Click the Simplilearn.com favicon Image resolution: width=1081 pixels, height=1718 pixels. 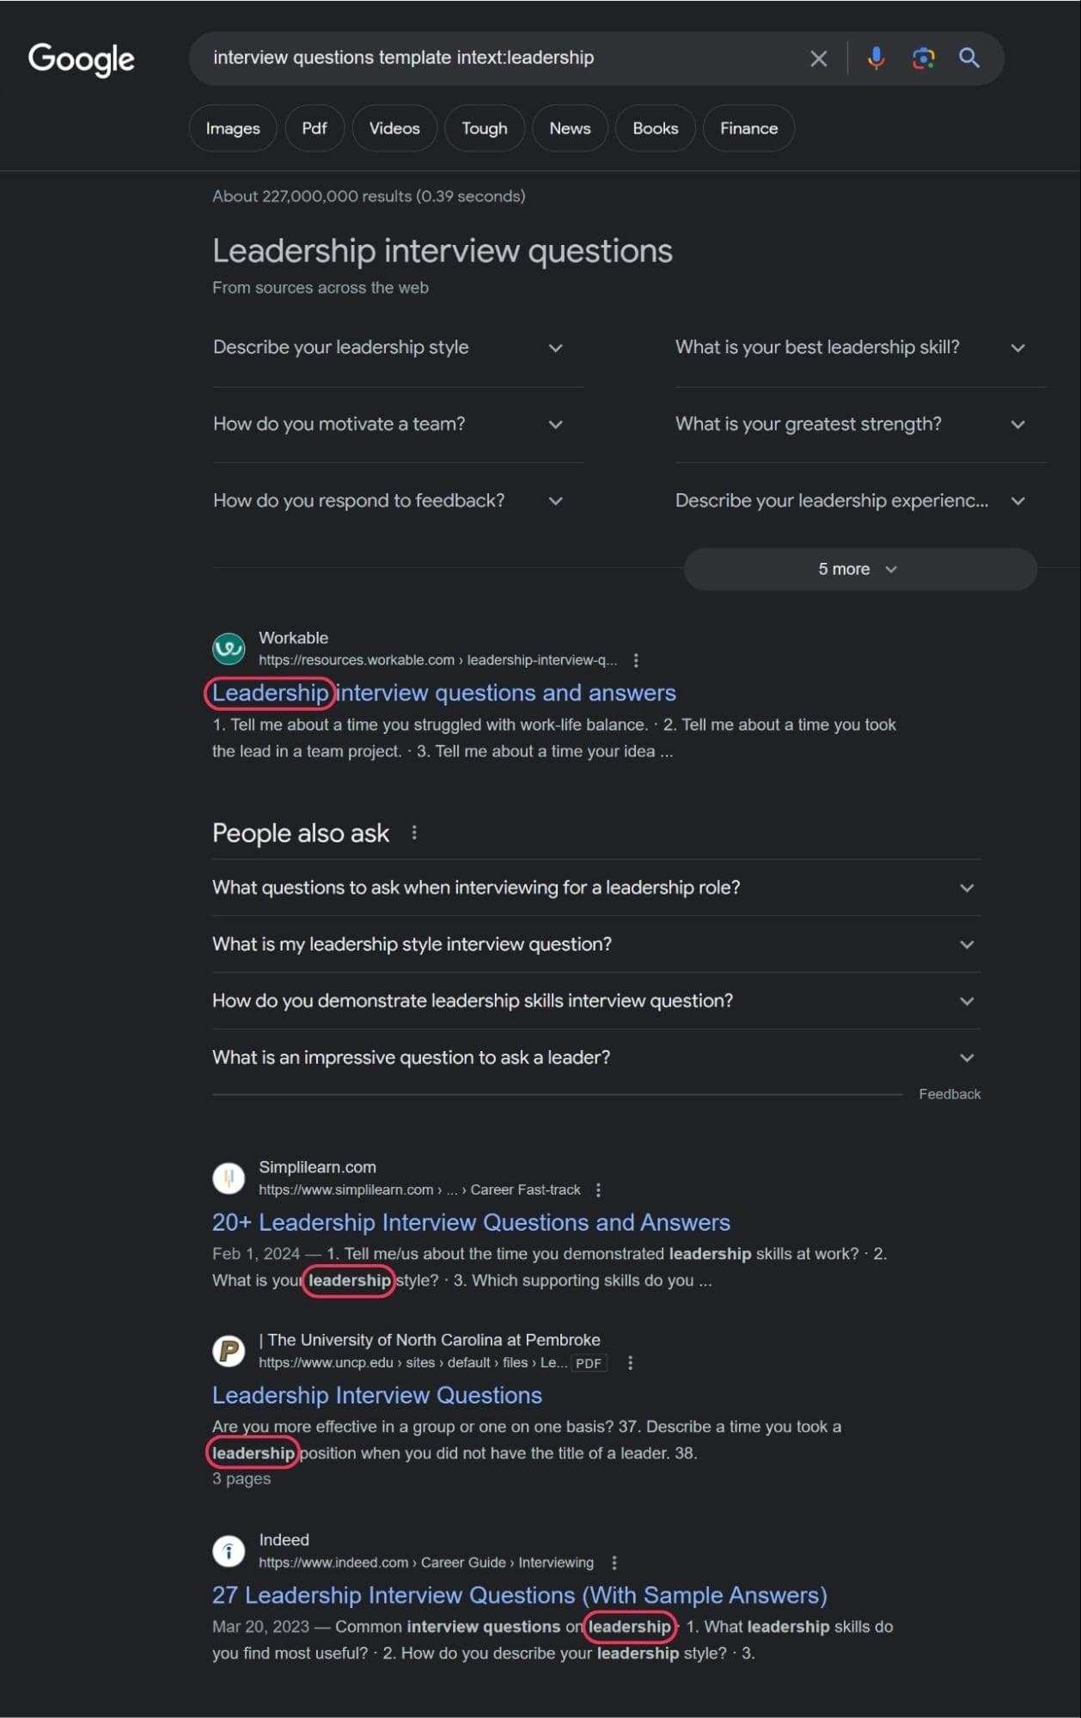pyautogui.click(x=229, y=1177)
